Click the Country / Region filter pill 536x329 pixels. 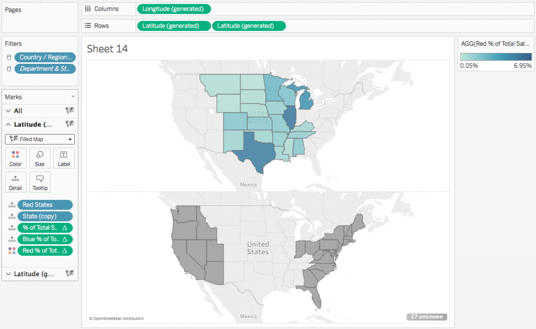(45, 58)
